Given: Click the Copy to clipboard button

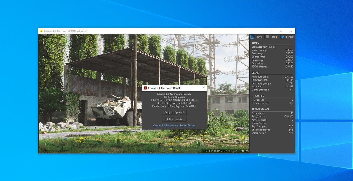Looking at the screenshot, I should click(174, 112).
